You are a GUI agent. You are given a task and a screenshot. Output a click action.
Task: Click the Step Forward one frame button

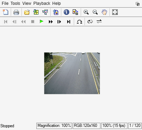[x=59, y=22]
